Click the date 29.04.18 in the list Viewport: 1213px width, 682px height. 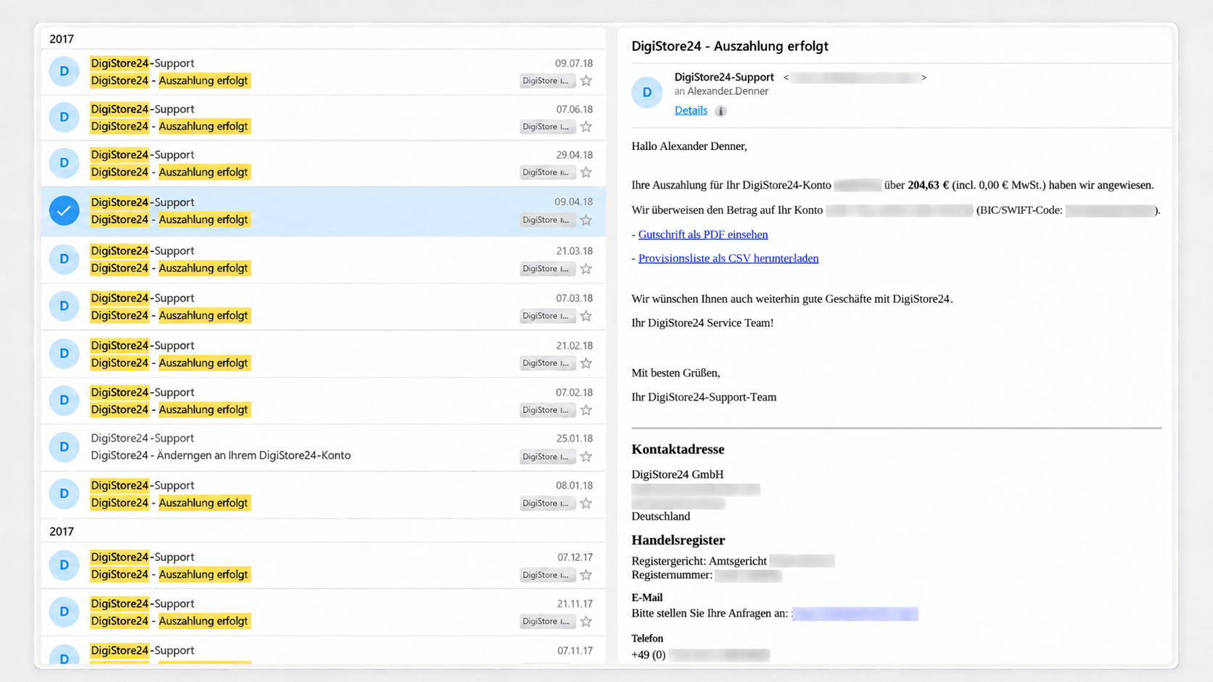point(575,155)
